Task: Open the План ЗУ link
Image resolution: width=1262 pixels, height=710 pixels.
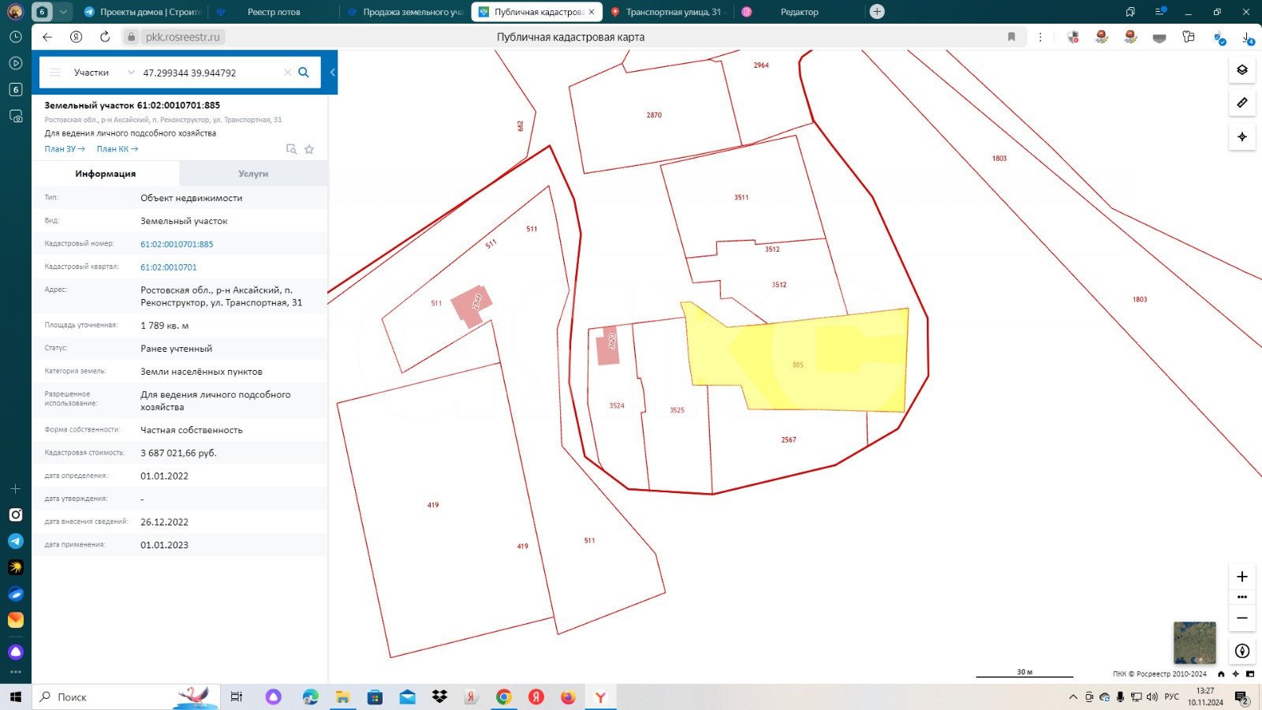Action: pos(65,149)
